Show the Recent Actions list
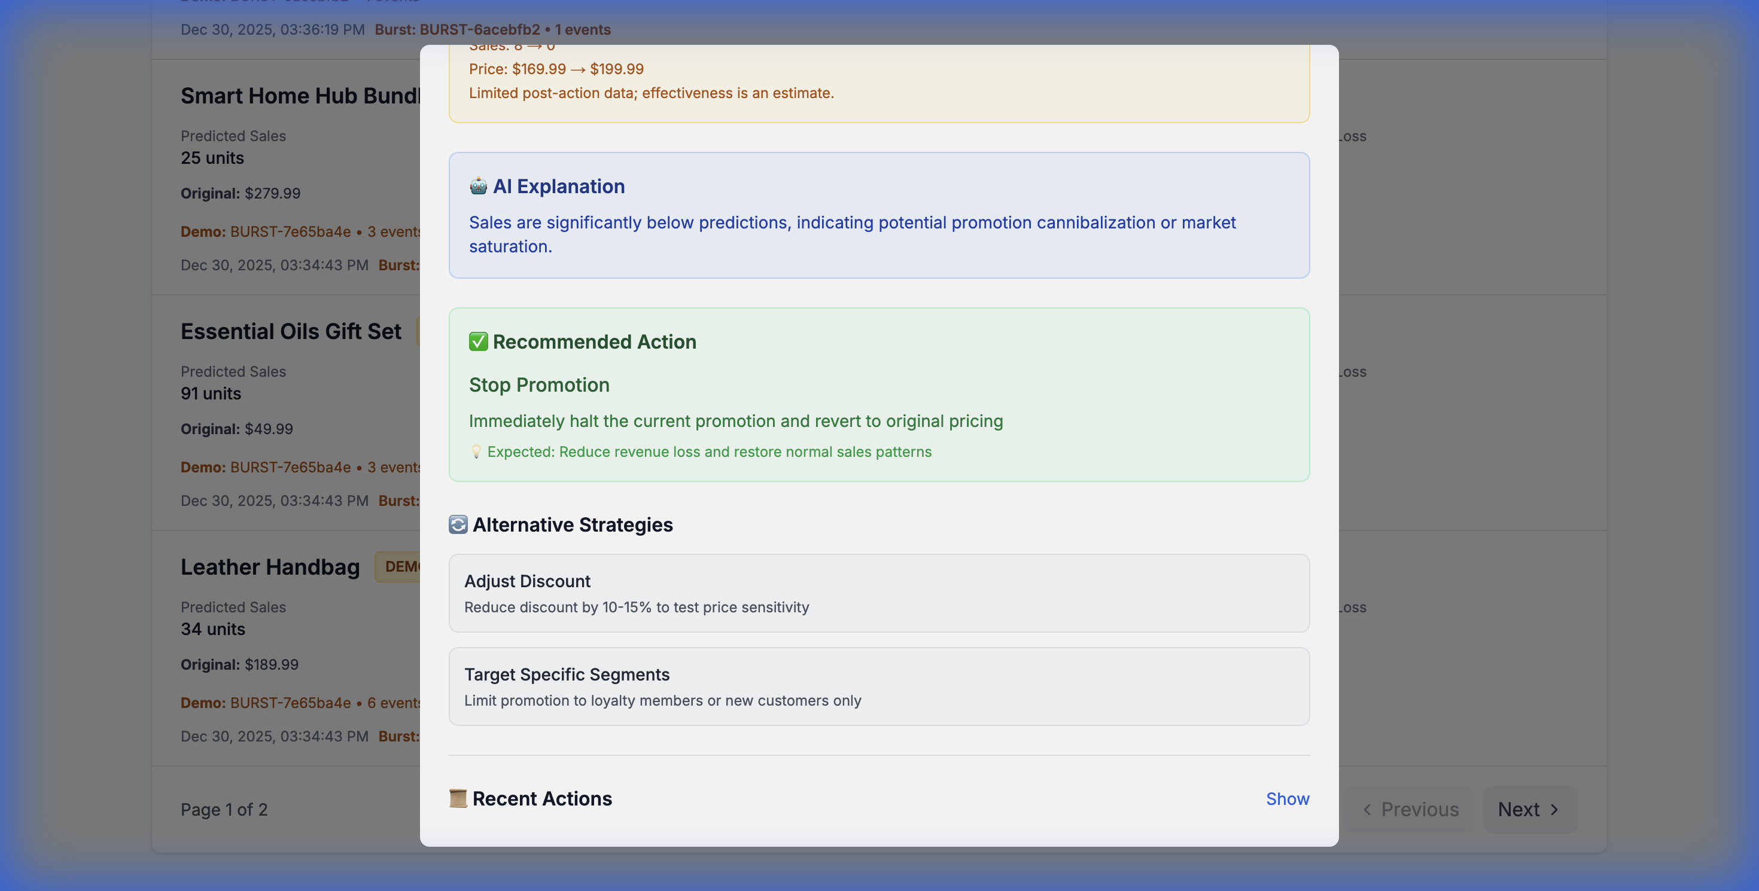Viewport: 1759px width, 891px height. (1287, 799)
